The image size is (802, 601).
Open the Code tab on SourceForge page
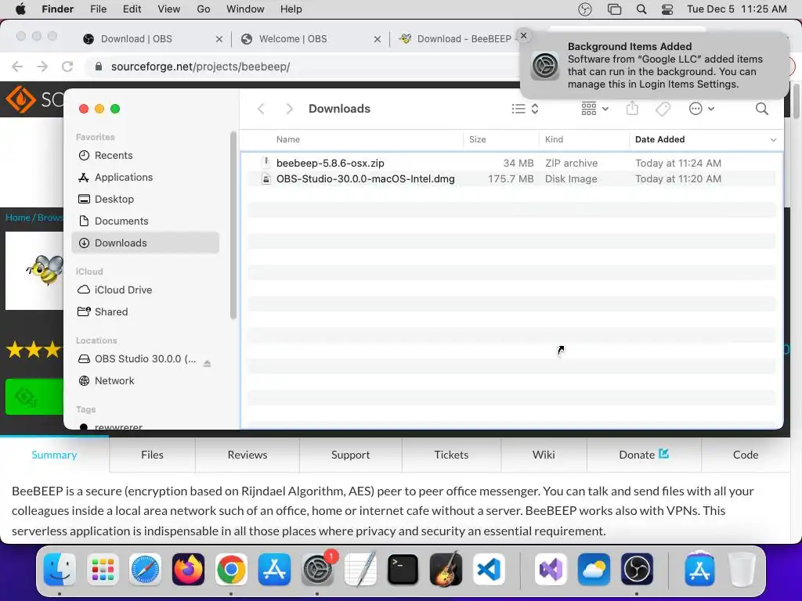[x=746, y=455]
